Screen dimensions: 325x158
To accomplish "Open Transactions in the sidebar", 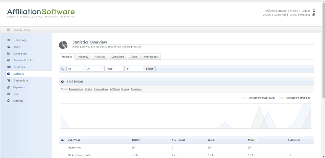I will 21,81.
